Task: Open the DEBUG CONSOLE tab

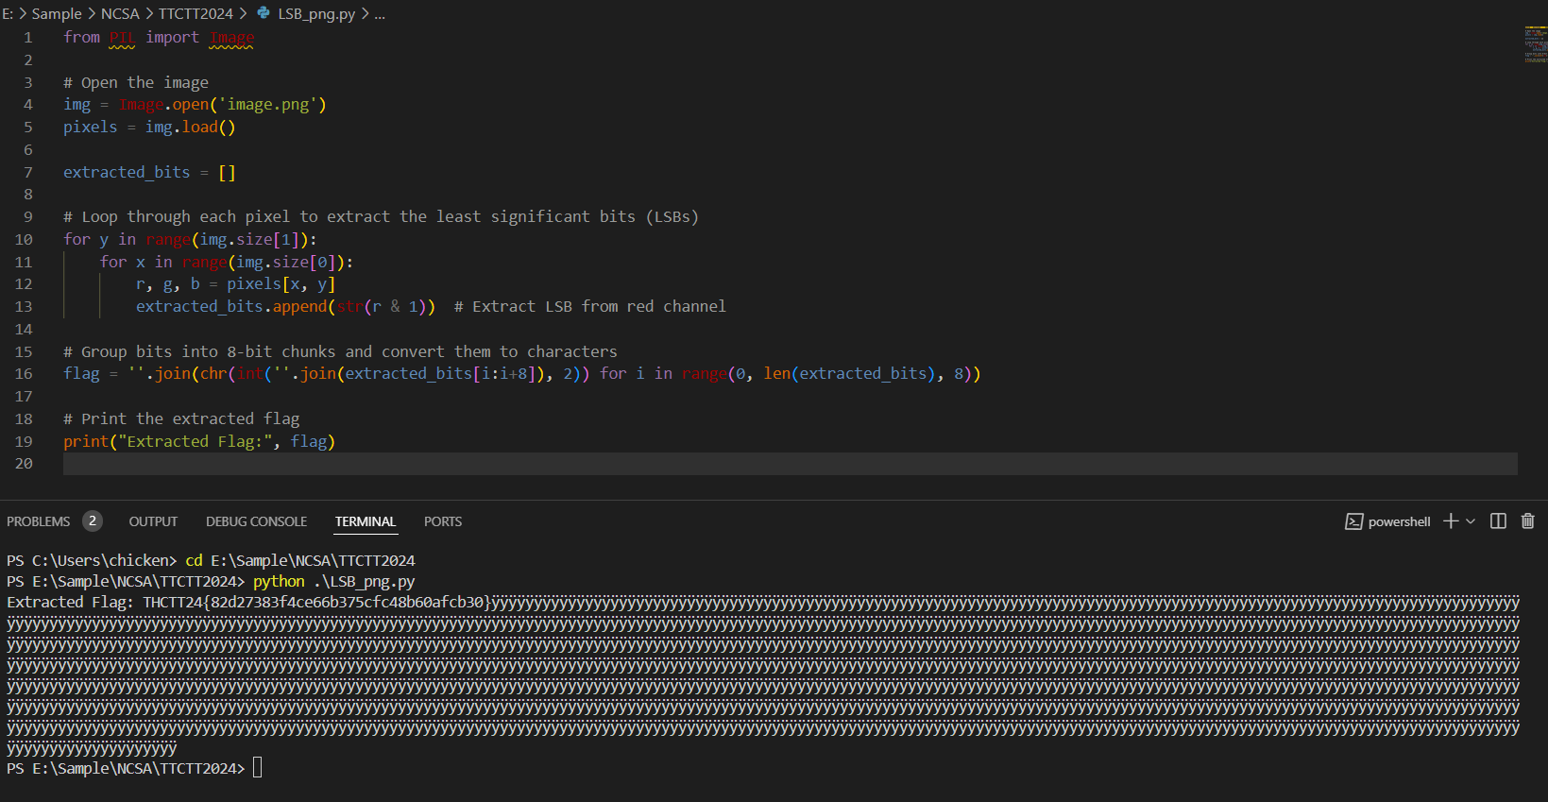Action: click(257, 521)
